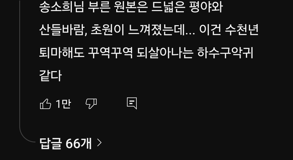Image resolution: width=293 pixels, height=160 pixels.
Task: Click the word 산들바람 in the comment
Action: 62,30
